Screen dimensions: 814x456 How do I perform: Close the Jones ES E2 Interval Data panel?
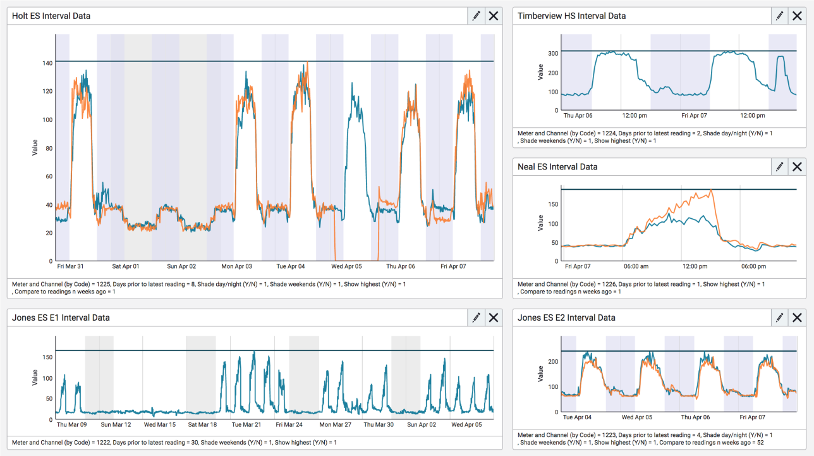[x=797, y=317]
